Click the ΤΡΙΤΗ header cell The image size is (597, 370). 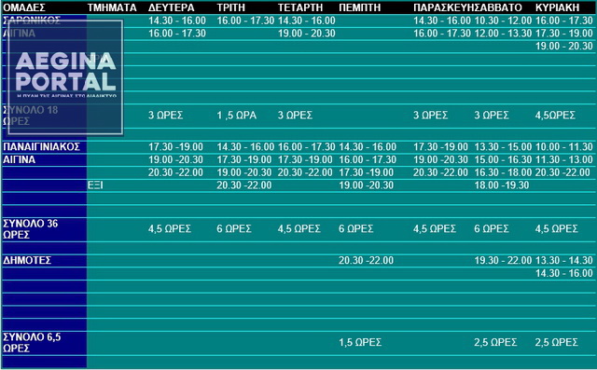click(x=231, y=7)
